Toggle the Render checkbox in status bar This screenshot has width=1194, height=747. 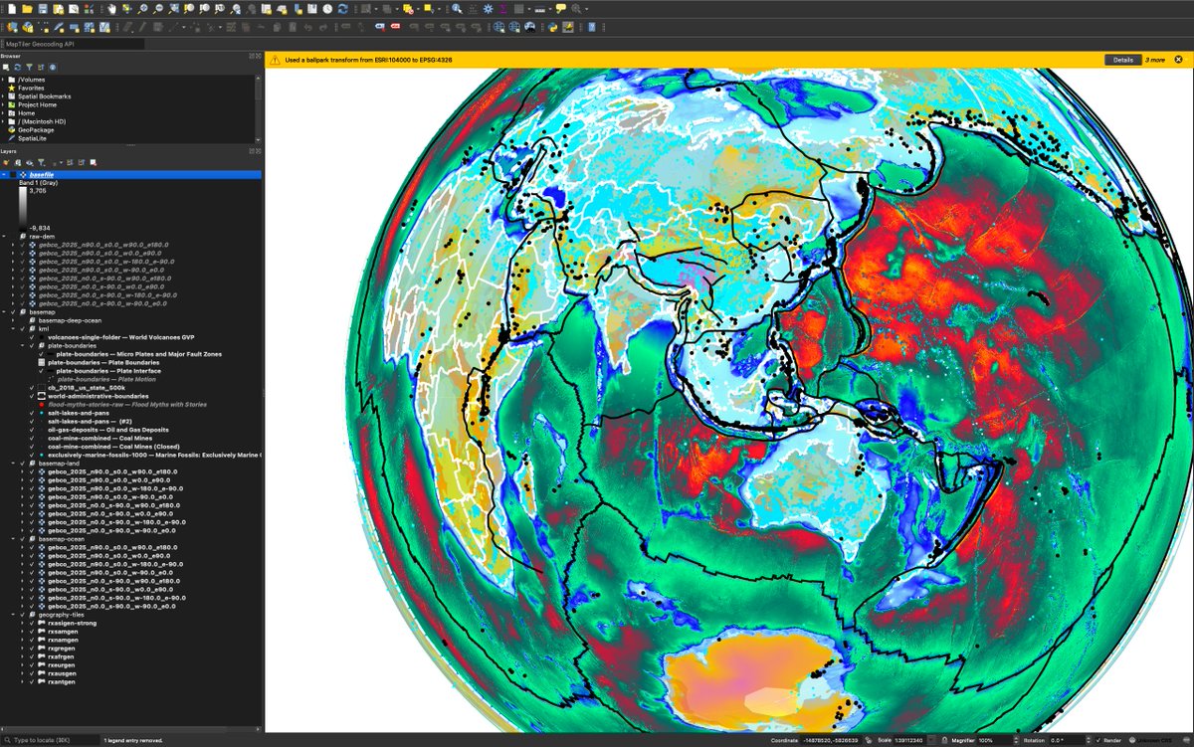pos(1097,739)
